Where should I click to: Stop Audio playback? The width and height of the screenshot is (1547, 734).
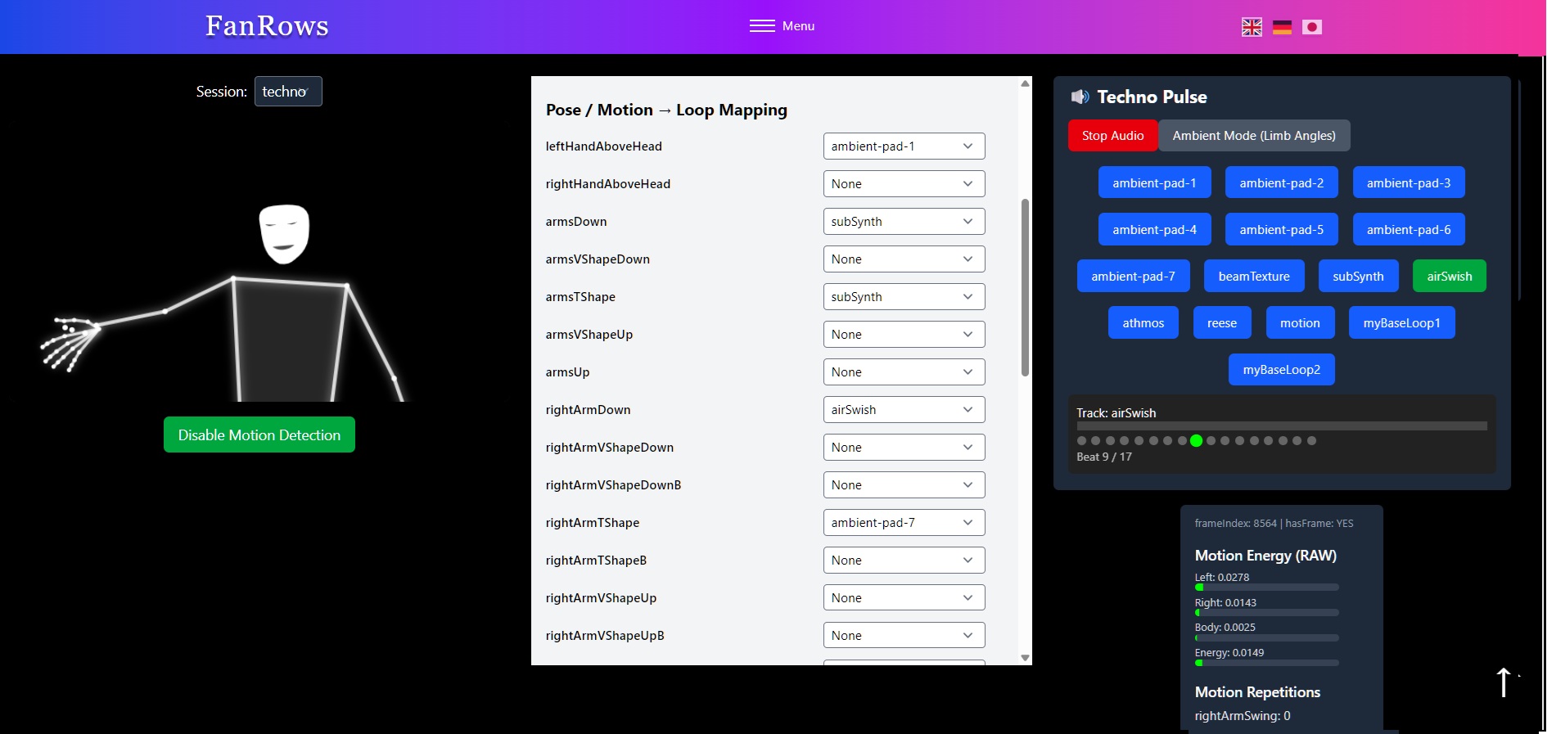click(x=1112, y=136)
